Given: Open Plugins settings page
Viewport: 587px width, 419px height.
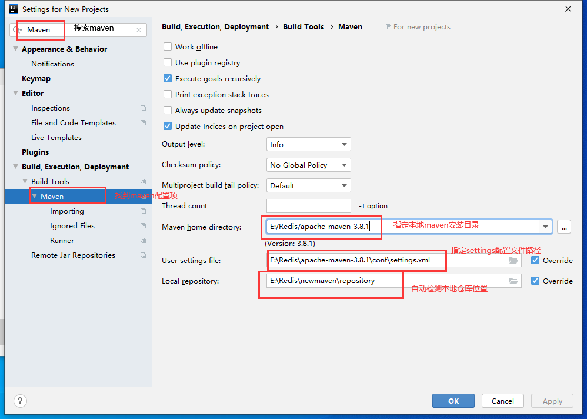Looking at the screenshot, I should (x=35, y=152).
